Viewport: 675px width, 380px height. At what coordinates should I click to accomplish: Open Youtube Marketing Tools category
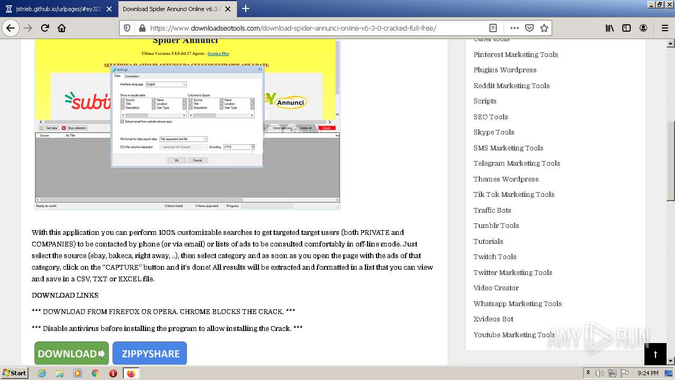514,335
